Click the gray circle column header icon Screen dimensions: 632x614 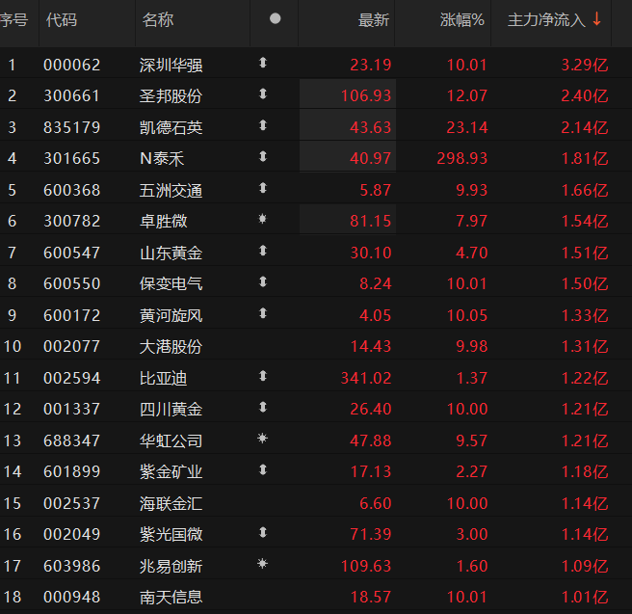pyautogui.click(x=275, y=18)
